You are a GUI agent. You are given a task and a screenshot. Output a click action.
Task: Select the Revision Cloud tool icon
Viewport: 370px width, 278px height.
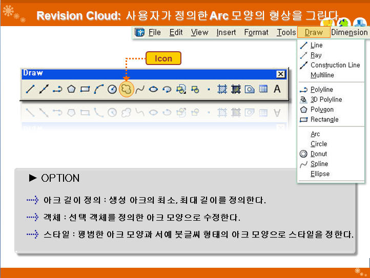(x=126, y=89)
